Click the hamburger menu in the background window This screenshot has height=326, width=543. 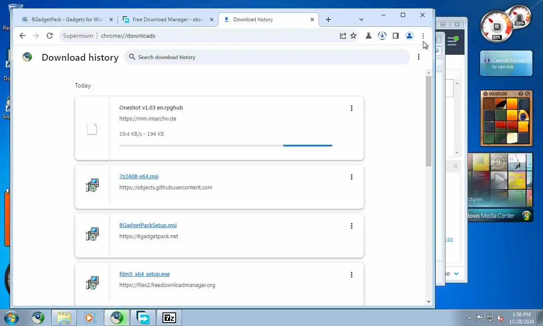452,41
